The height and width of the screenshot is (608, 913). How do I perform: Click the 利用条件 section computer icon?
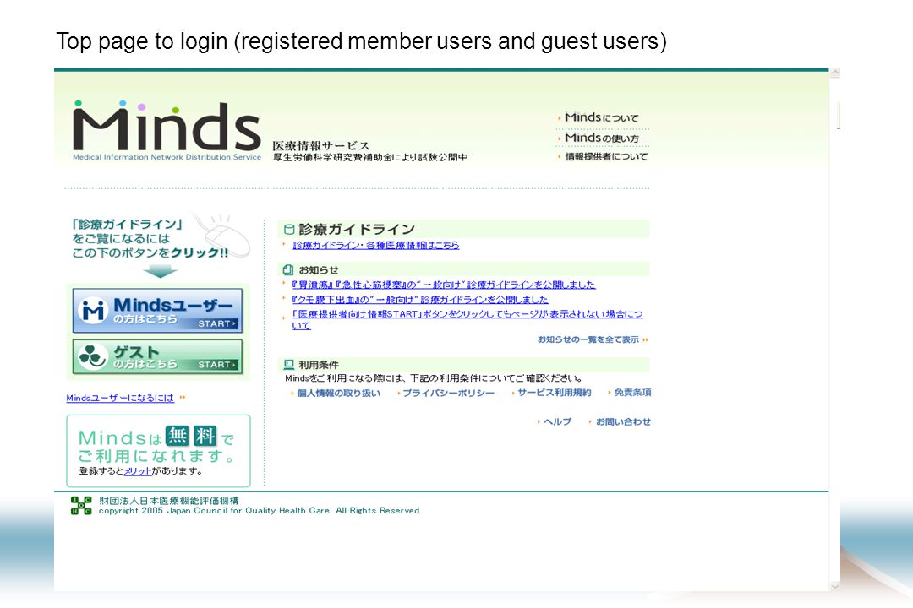(x=288, y=365)
